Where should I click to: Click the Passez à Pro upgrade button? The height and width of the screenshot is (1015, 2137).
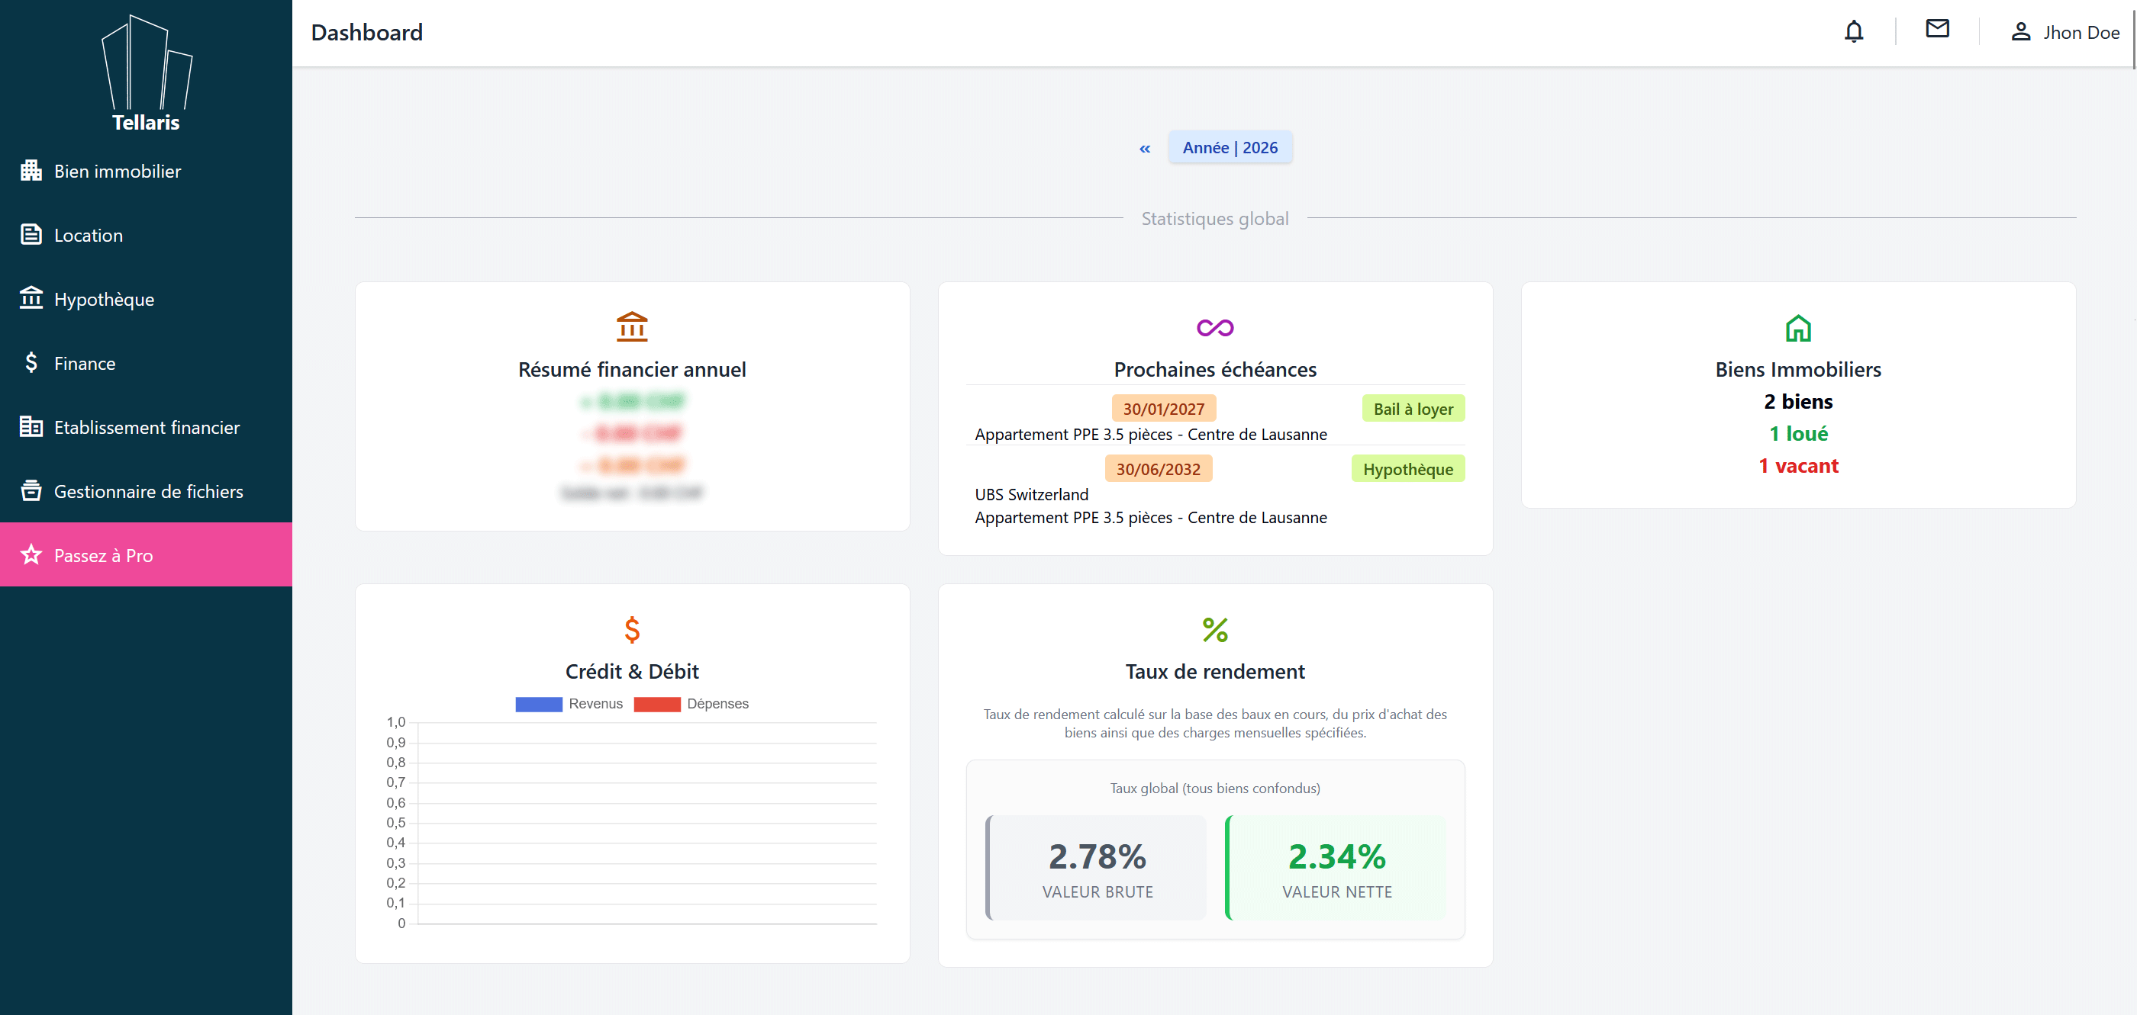[146, 554]
